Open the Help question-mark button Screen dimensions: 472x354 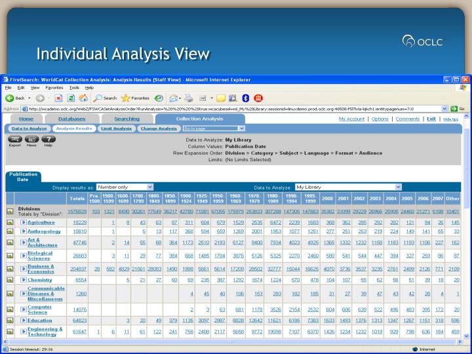click(x=49, y=140)
